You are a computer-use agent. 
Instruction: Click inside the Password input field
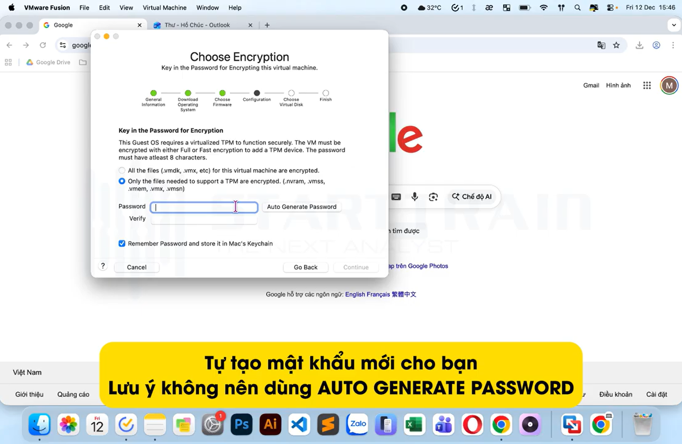(204, 207)
